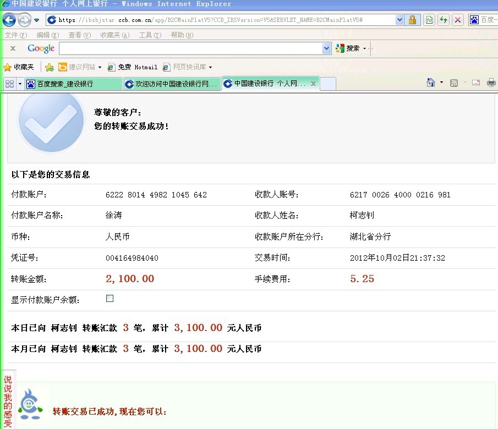Expand the 建议网站 dropdown arrow
Screen dimensions: 498x429
(x=100, y=68)
